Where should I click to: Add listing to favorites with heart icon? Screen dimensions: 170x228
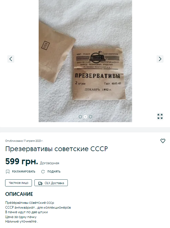[x=163, y=141]
